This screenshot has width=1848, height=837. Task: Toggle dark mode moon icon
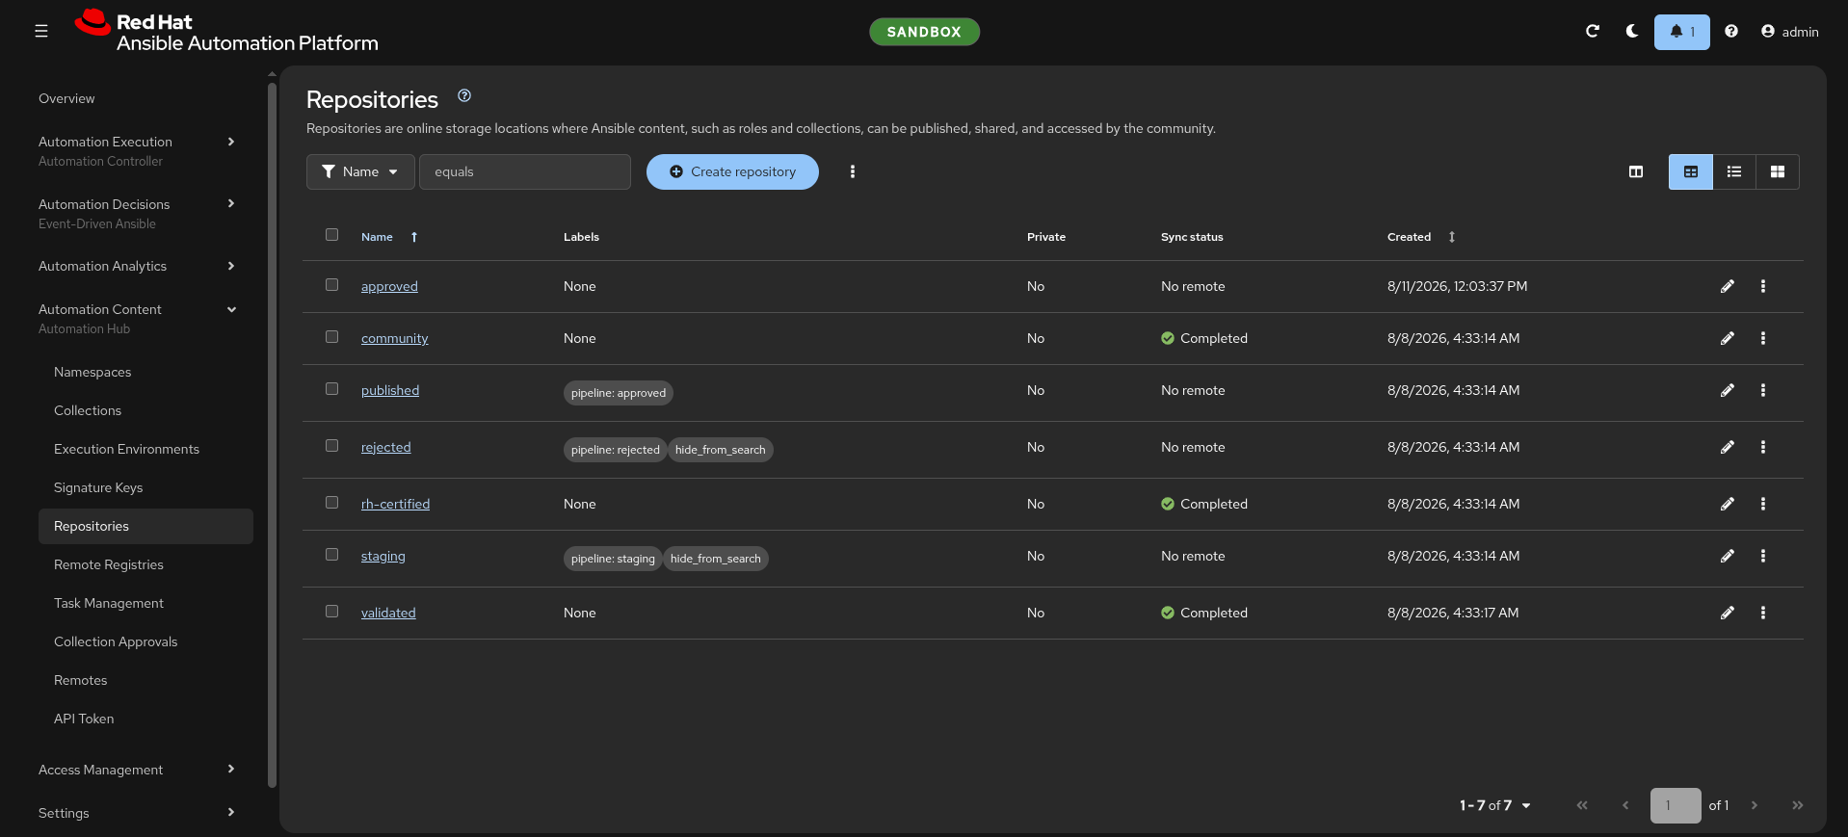(1632, 32)
